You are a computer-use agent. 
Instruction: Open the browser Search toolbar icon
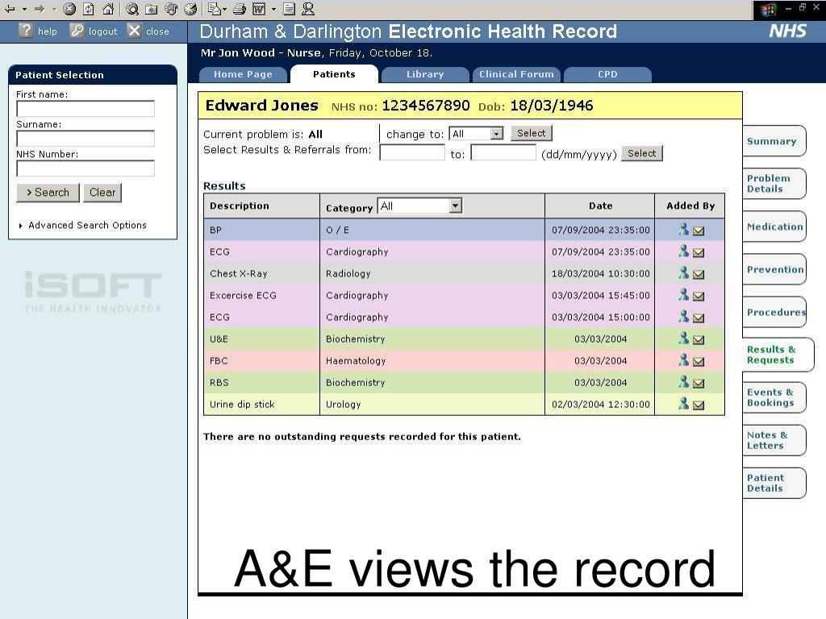(x=132, y=8)
